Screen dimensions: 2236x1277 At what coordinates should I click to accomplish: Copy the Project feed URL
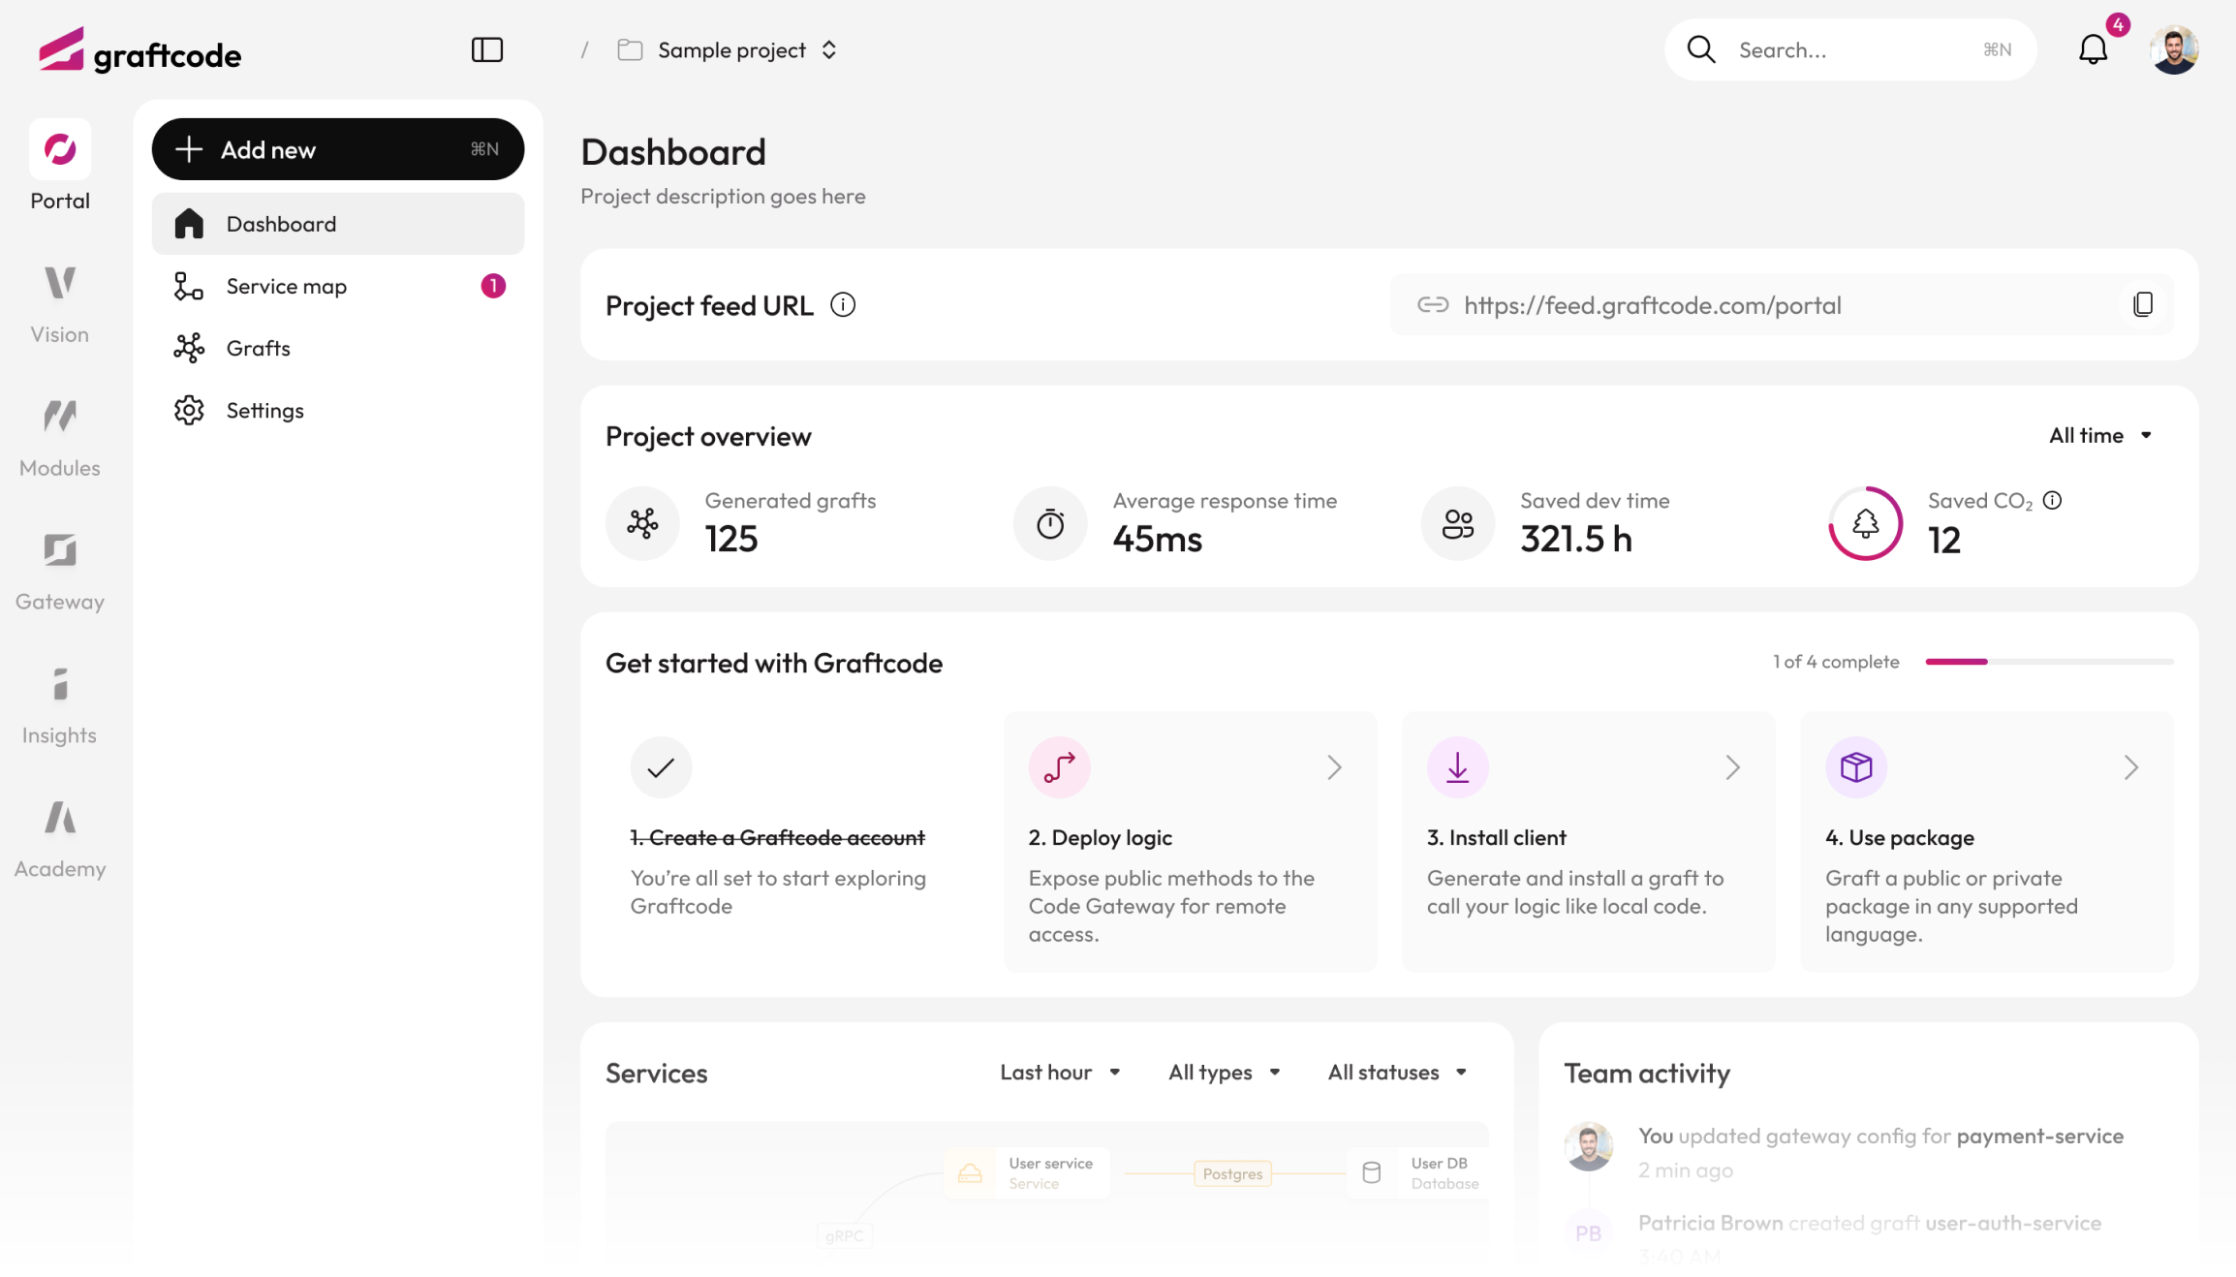pos(2144,304)
